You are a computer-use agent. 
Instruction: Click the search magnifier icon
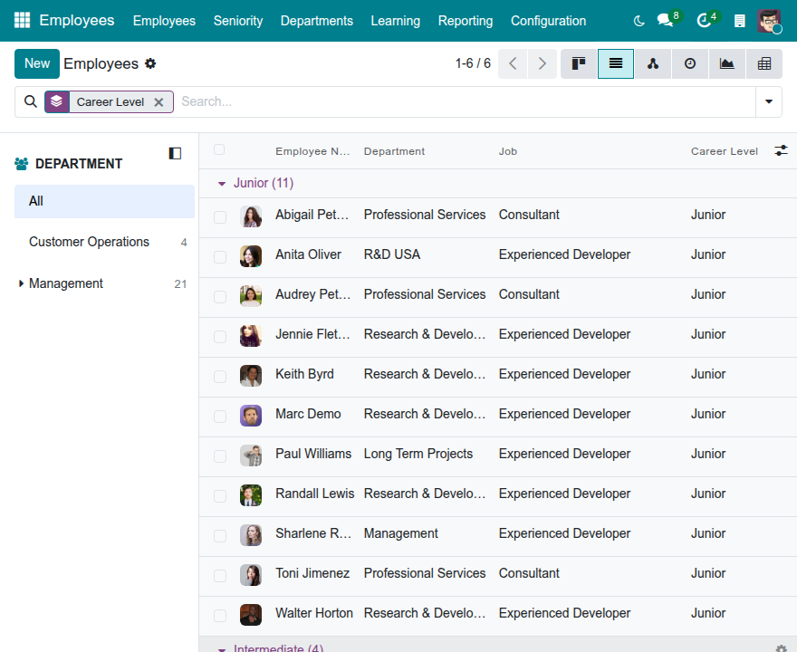[x=31, y=101]
